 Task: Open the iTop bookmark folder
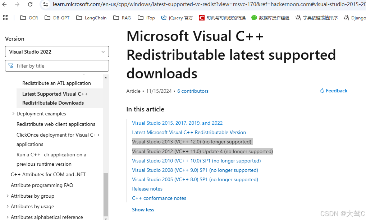146,18
